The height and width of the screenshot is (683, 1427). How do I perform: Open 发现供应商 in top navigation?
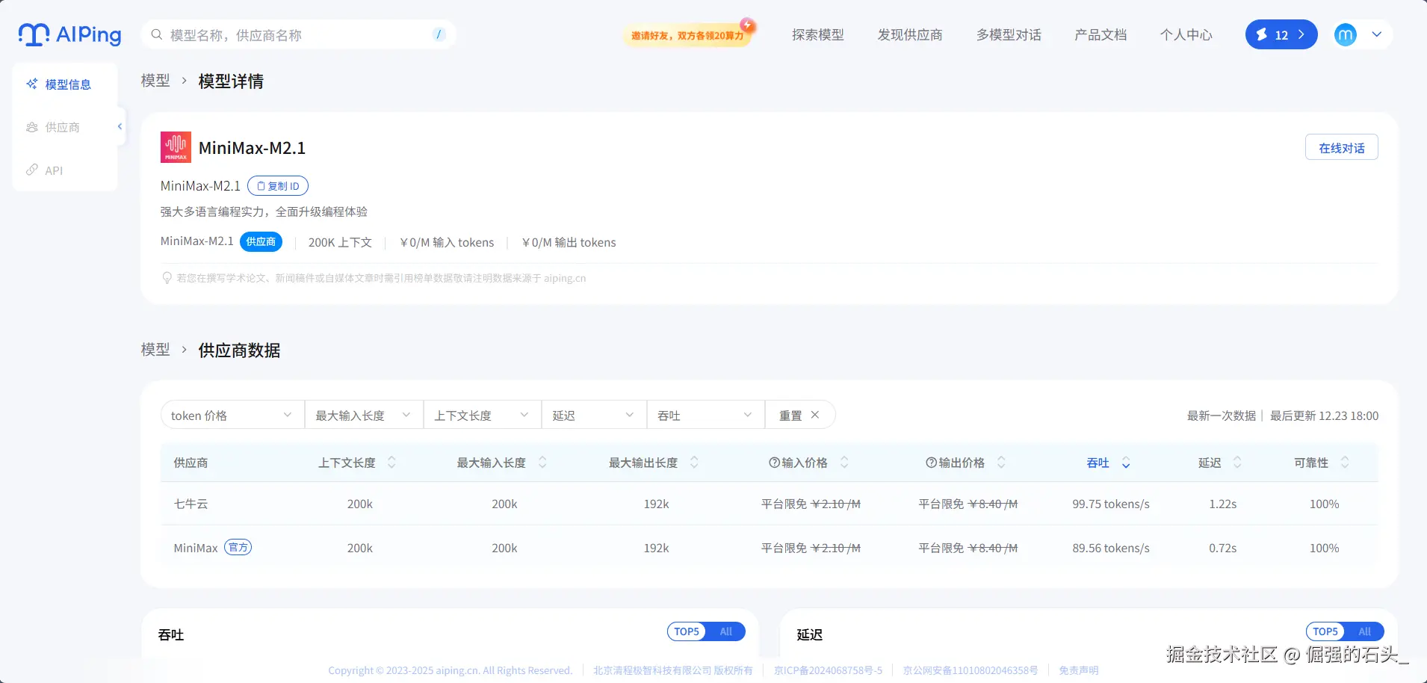[910, 34]
